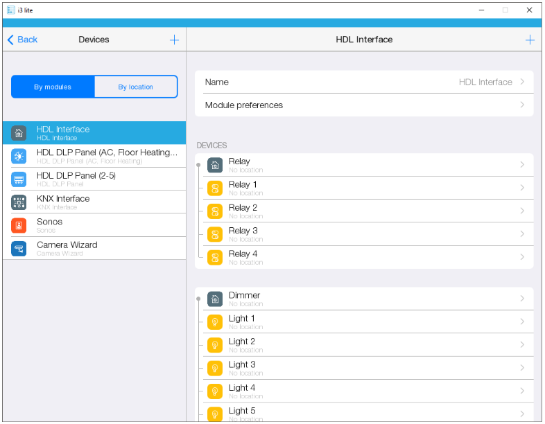
Task: Open the Name field chevron
Action: (521, 82)
